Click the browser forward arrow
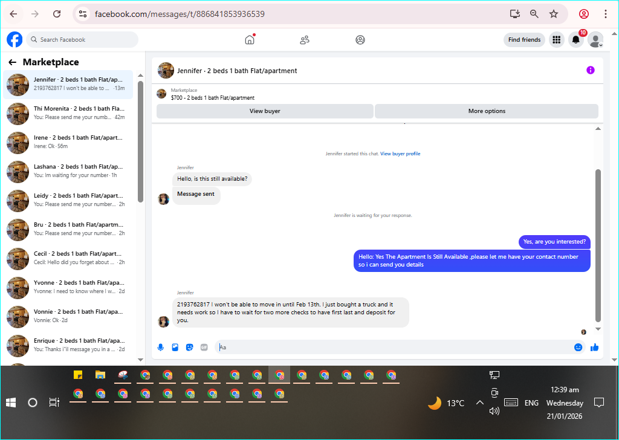The height and width of the screenshot is (440, 619). click(35, 14)
